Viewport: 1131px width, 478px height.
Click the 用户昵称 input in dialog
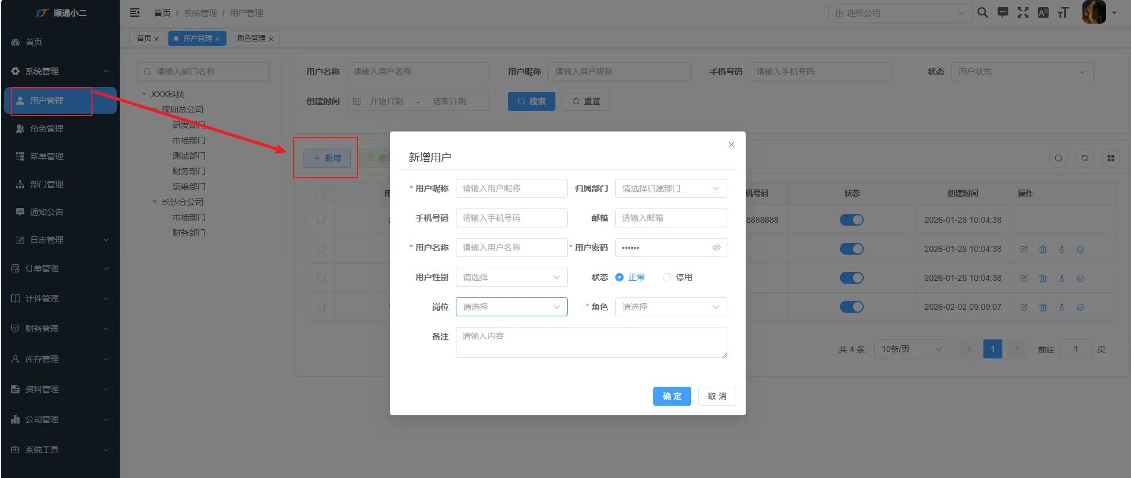(511, 188)
